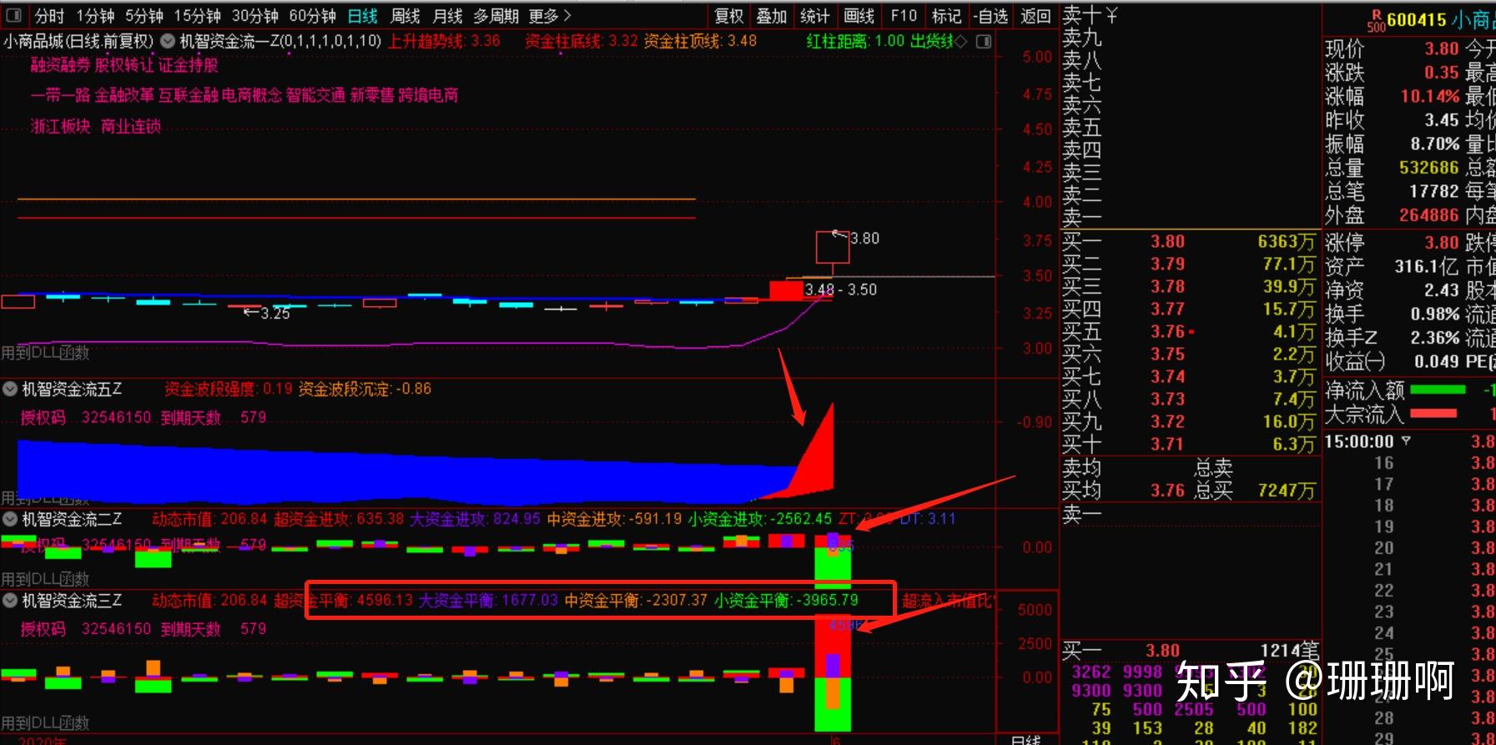The height and width of the screenshot is (745, 1496).
Task: Click the diamond marker after 出货线
Action: point(961,42)
